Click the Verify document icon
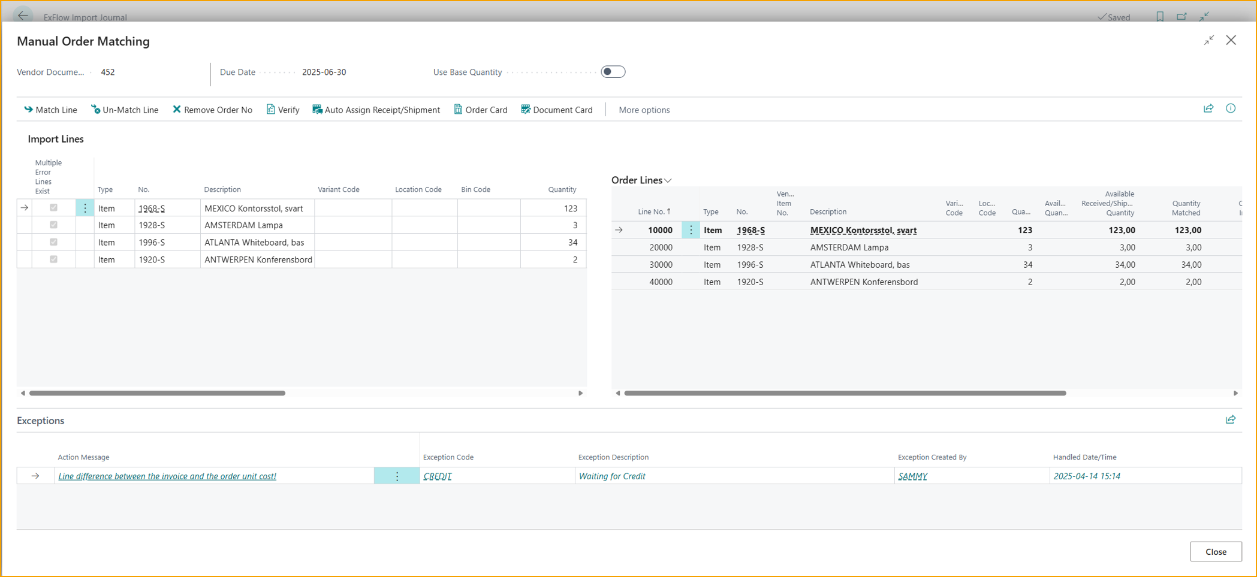The width and height of the screenshot is (1257, 577). click(x=271, y=110)
